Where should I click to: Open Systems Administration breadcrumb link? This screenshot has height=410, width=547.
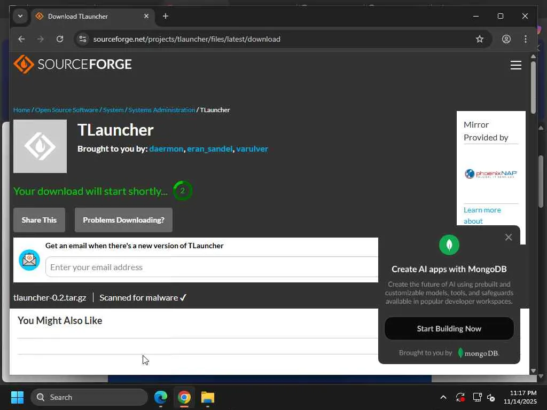(161, 110)
